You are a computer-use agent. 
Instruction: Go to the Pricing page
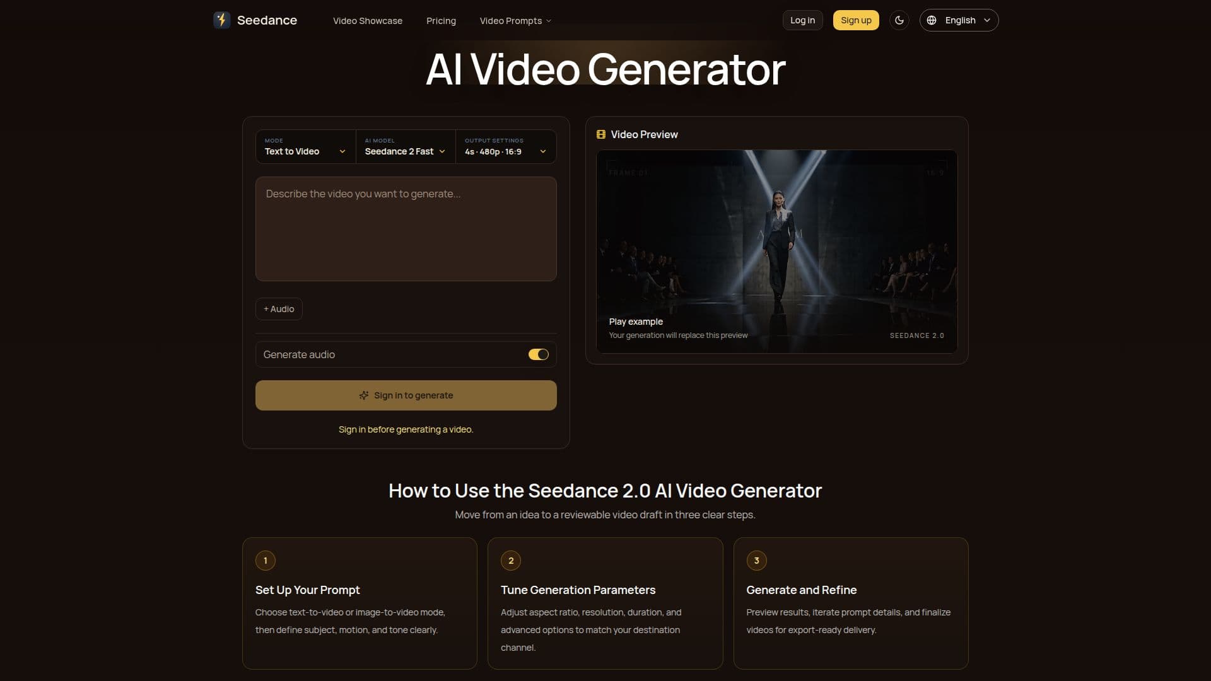pyautogui.click(x=441, y=21)
